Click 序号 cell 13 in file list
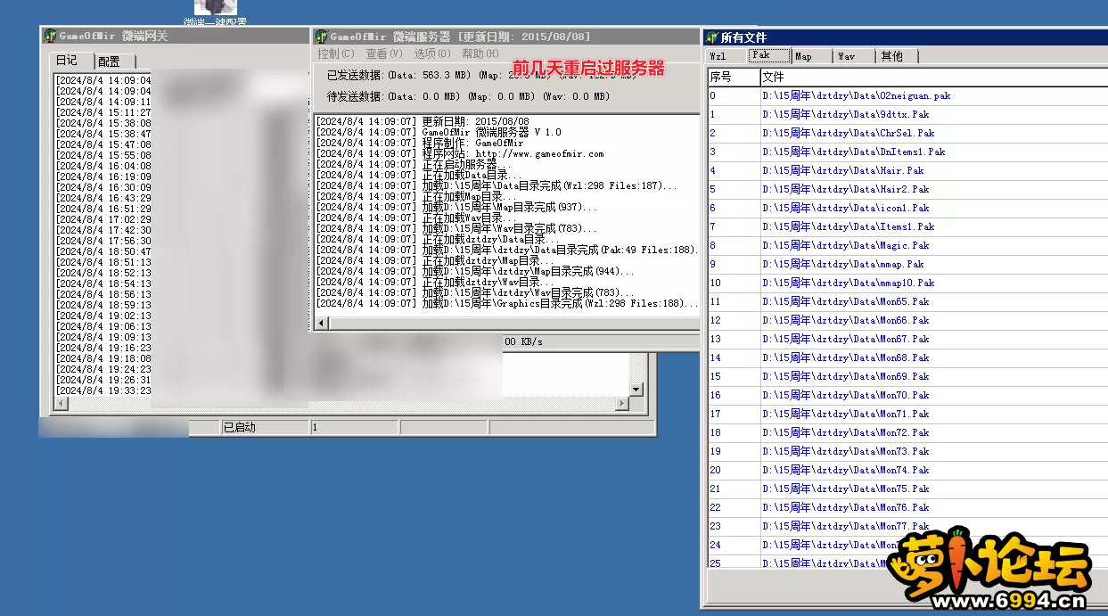The image size is (1108, 616). pos(733,339)
